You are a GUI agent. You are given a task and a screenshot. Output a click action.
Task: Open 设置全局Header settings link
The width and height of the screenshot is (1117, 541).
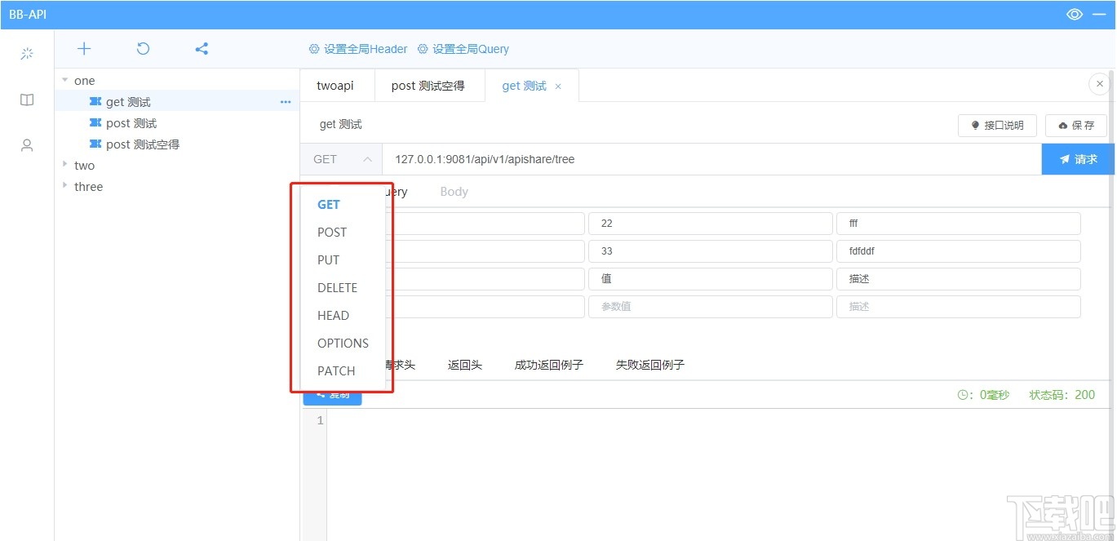(357, 48)
